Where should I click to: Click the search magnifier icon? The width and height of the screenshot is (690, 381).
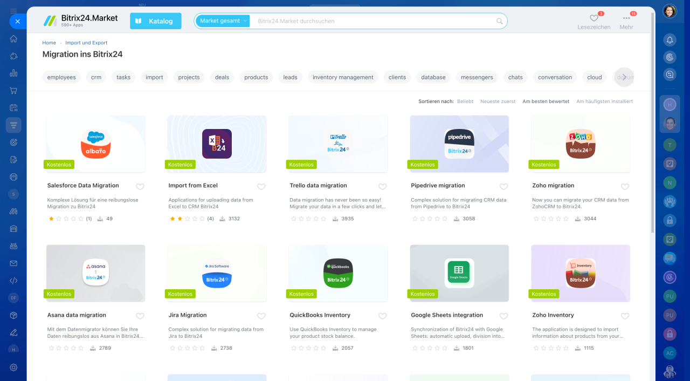(x=500, y=21)
